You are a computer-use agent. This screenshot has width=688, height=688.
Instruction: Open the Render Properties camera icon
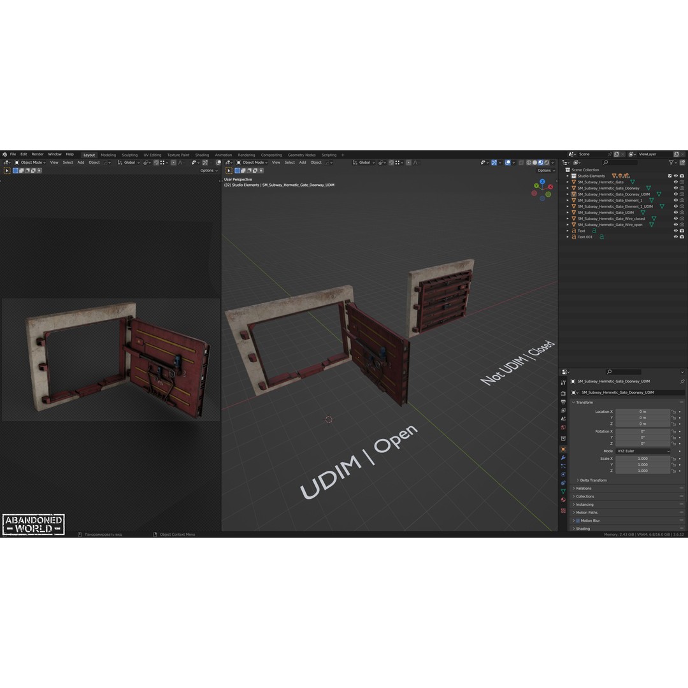point(564,393)
